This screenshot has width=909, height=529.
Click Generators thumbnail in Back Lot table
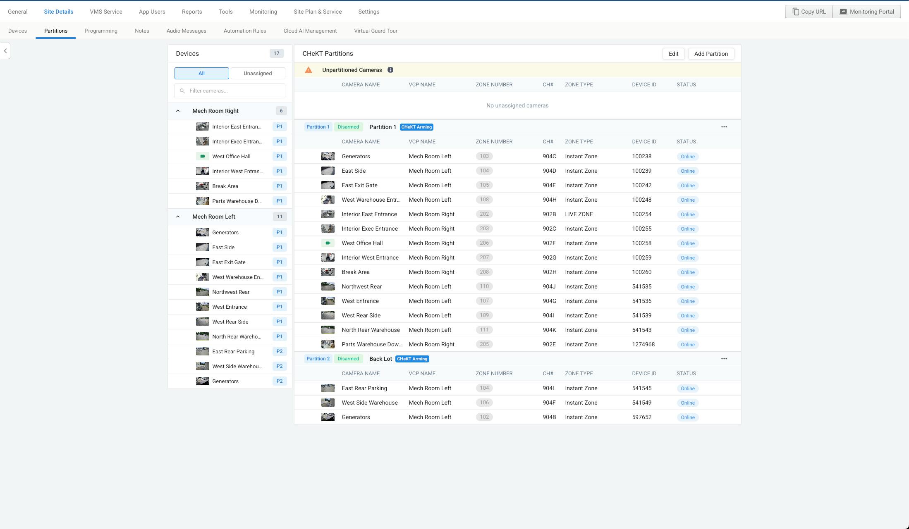tap(328, 417)
